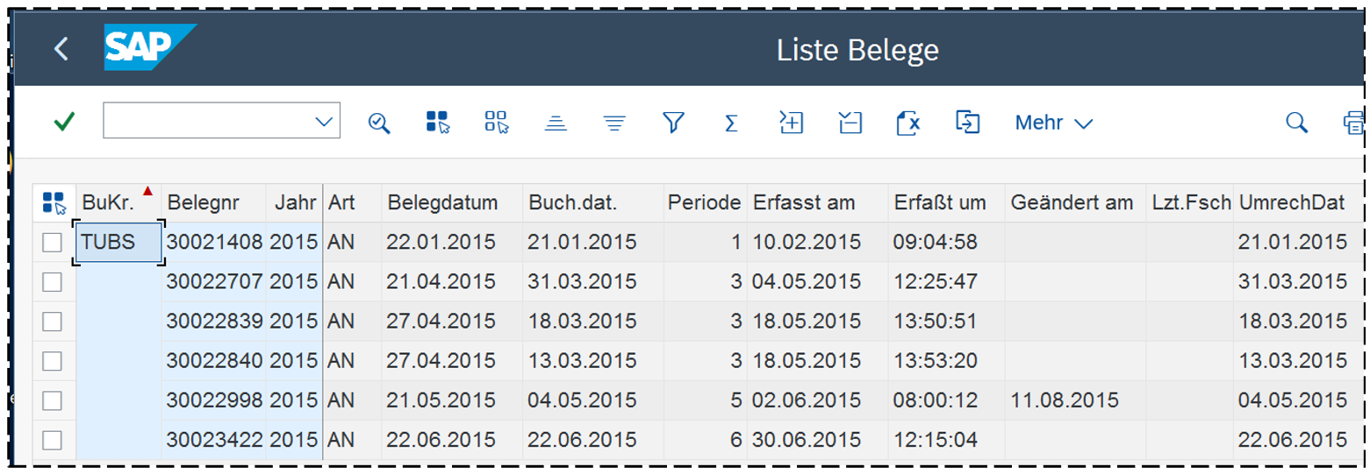This screenshot has height=474, width=1370.
Task: Select row checkbox for document 30022839
Action: [x=53, y=322]
